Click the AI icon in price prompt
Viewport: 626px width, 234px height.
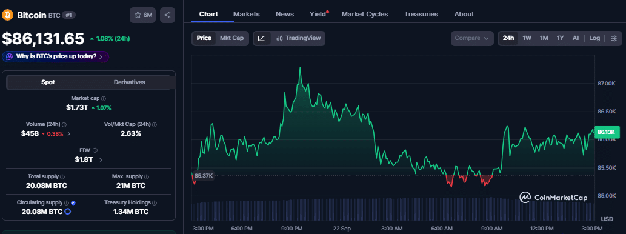pyautogui.click(x=10, y=57)
